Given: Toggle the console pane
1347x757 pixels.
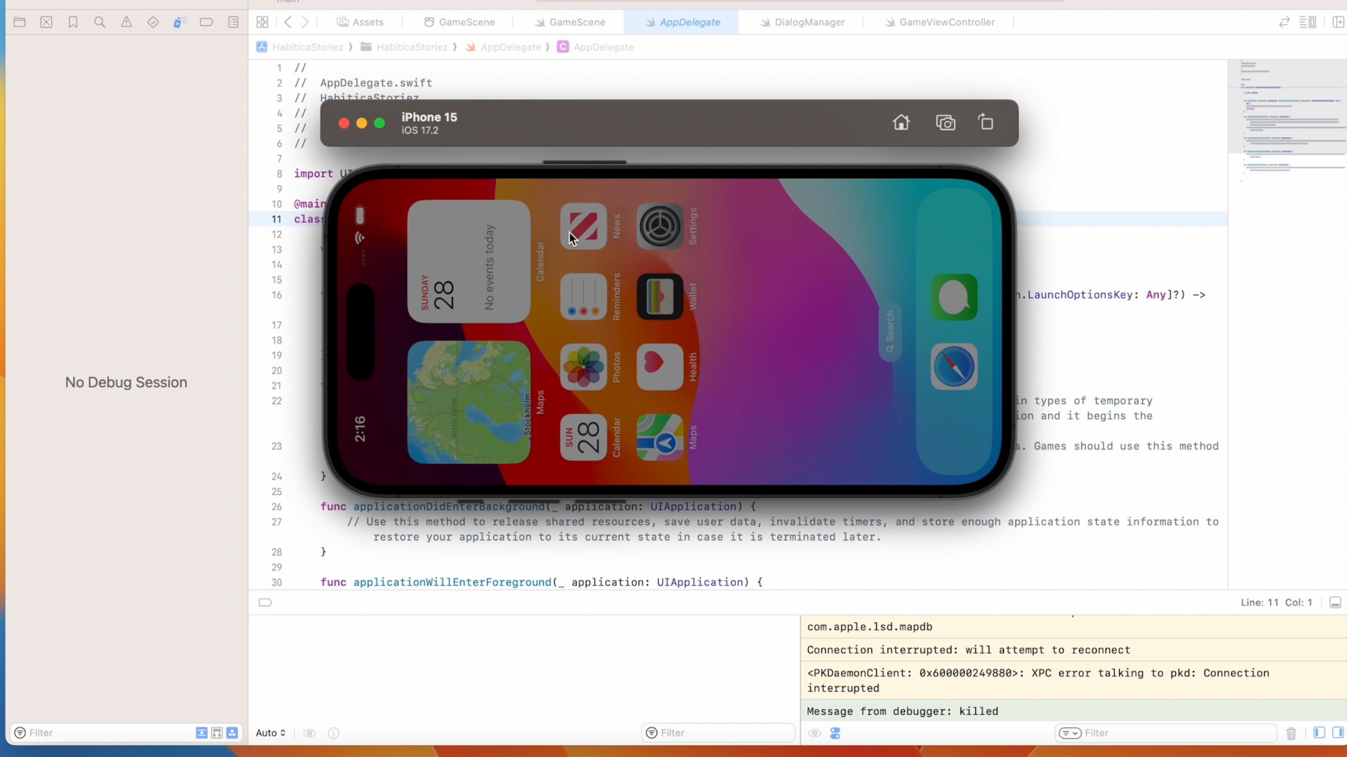Looking at the screenshot, I should click(1338, 733).
